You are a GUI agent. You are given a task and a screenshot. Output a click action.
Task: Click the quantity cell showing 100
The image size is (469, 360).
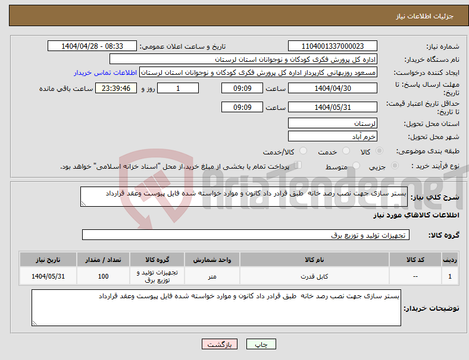click(103, 276)
